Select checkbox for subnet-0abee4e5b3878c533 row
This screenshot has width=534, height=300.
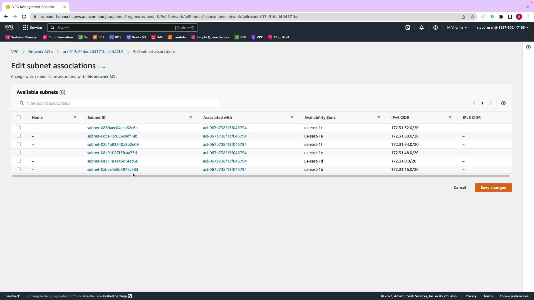click(x=19, y=169)
